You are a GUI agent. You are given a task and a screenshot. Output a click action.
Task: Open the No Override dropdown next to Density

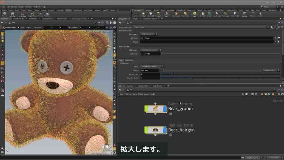271,70
